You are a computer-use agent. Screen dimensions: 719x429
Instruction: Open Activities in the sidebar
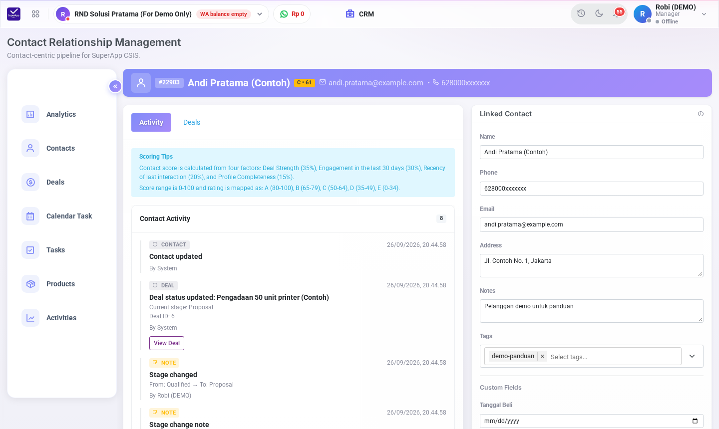tap(62, 318)
